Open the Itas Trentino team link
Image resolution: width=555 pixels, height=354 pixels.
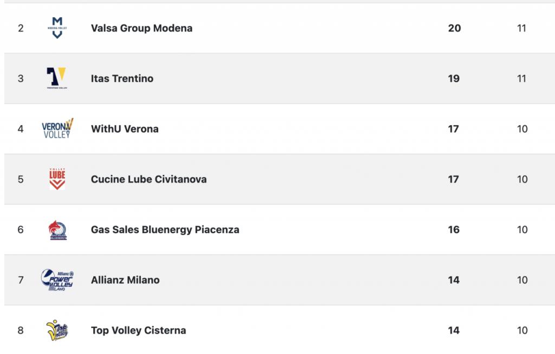pos(122,78)
